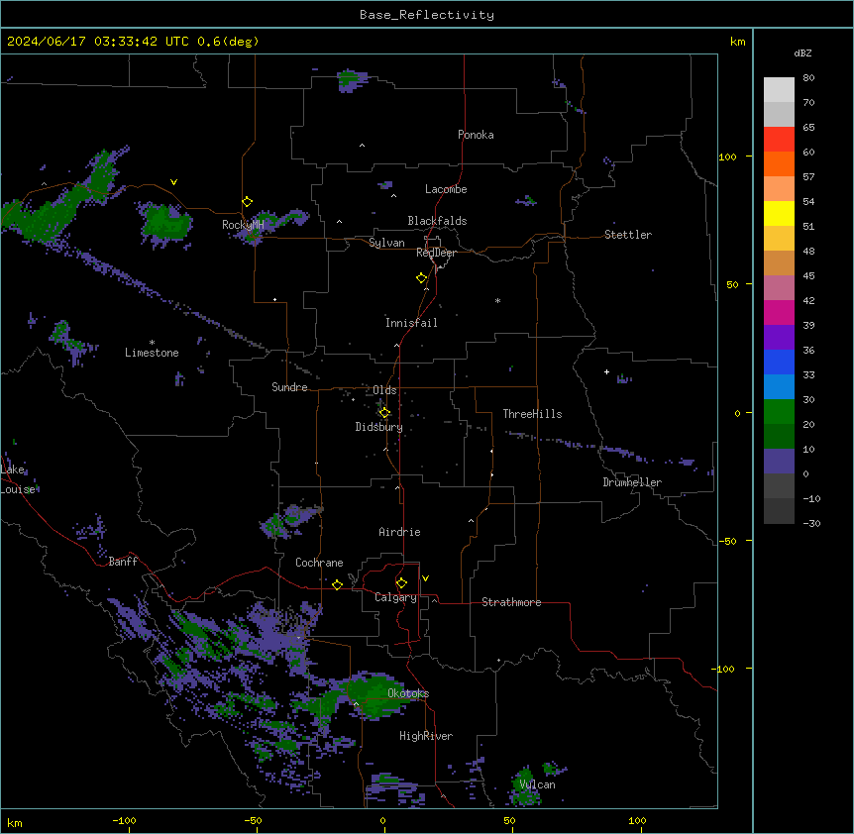The width and height of the screenshot is (854, 834).
Task: Click the -100 bottom-axis tick label
Action: pyautogui.click(x=124, y=820)
